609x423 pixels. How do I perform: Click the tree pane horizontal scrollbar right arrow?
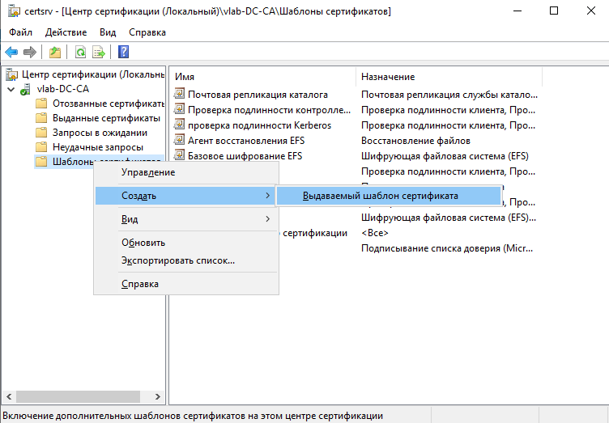[x=158, y=396]
